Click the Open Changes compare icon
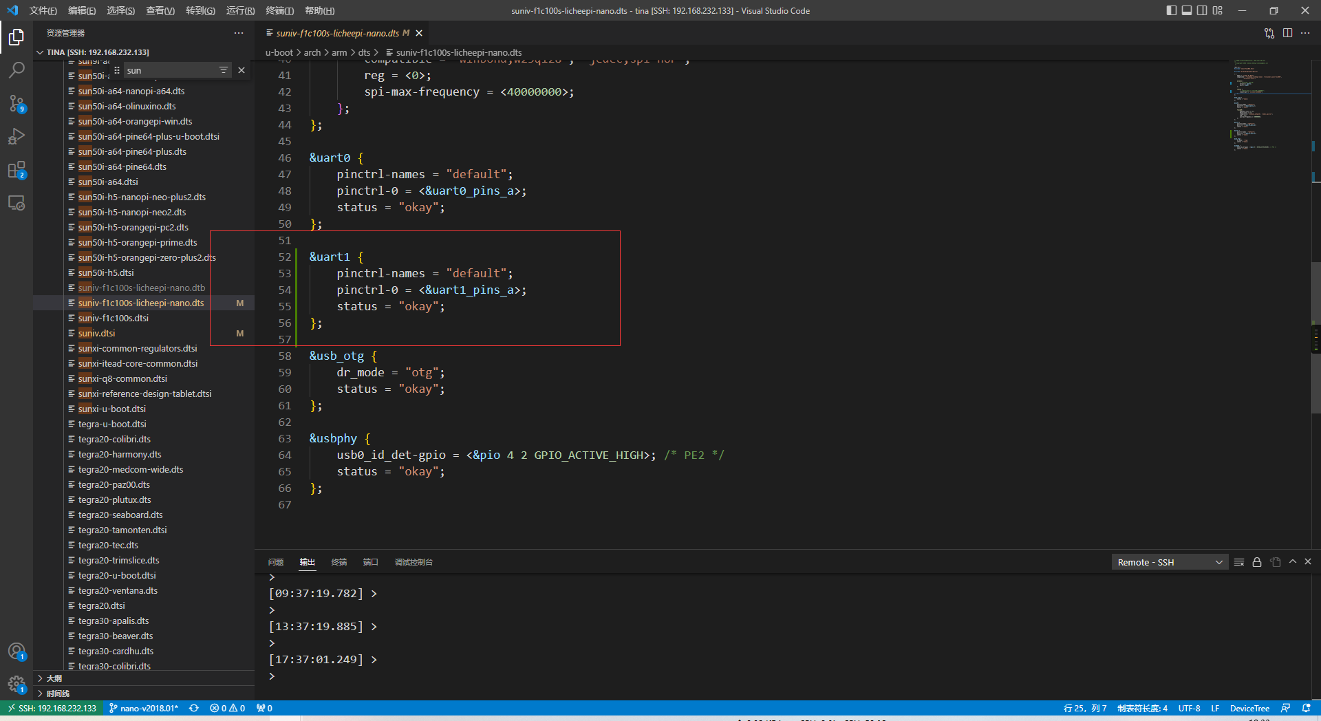 (x=1269, y=33)
